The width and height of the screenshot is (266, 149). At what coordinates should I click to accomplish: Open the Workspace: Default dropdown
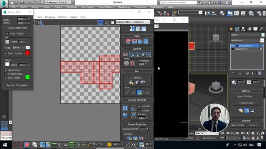[x=58, y=2]
